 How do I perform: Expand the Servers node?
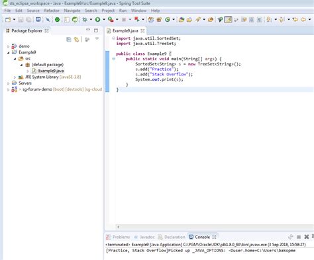(8, 83)
